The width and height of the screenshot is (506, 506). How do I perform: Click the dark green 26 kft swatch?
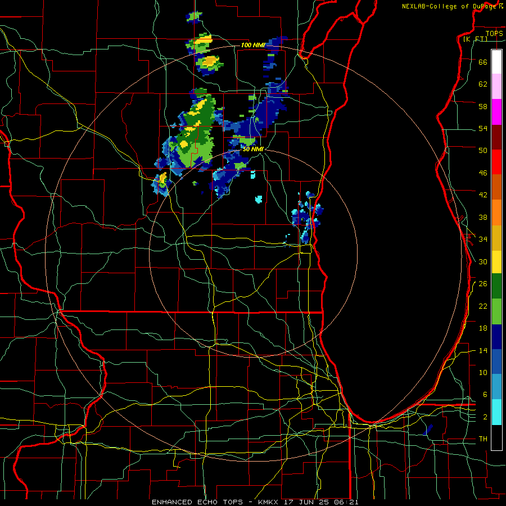496,286
